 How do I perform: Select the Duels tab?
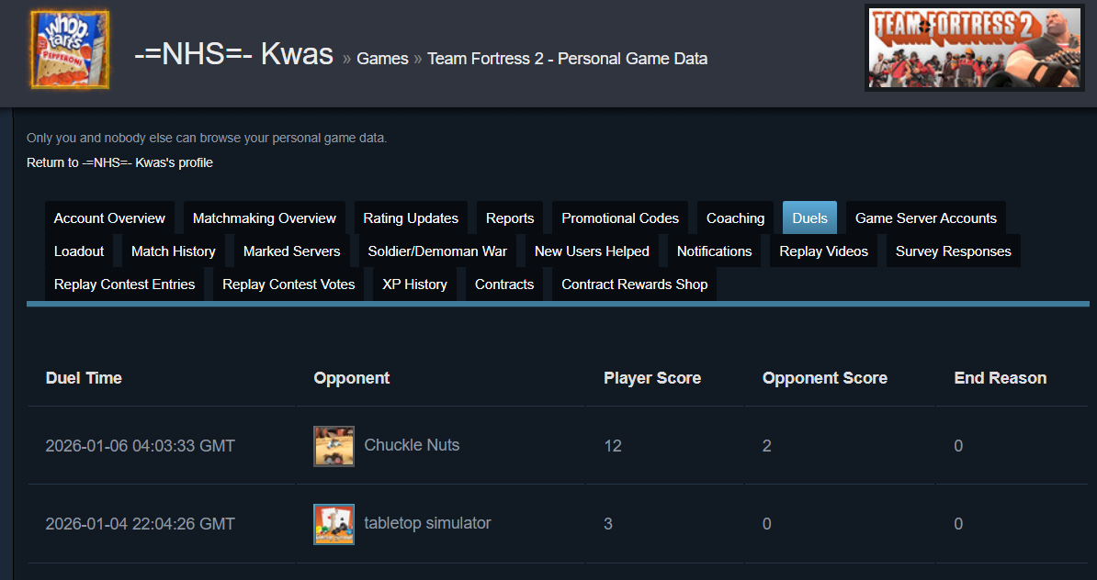[x=809, y=218]
